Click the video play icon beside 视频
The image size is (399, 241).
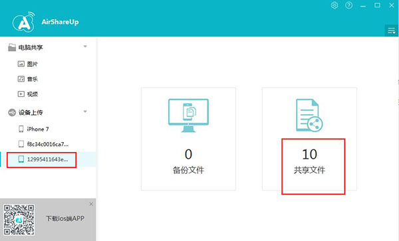(21, 94)
